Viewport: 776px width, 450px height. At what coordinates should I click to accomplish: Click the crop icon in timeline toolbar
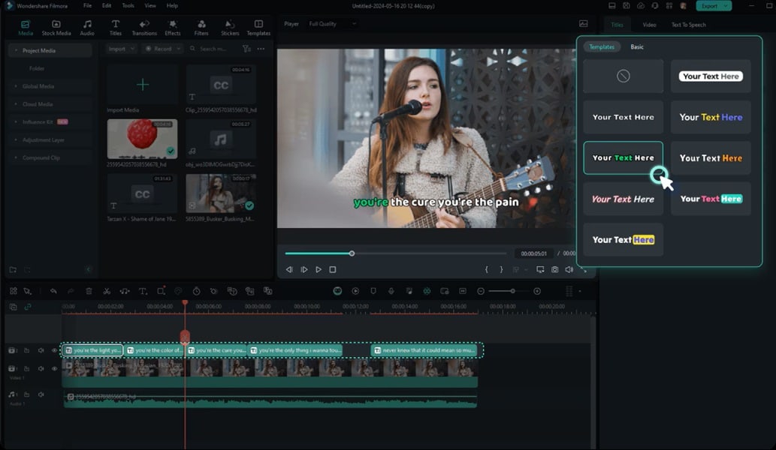click(x=161, y=291)
